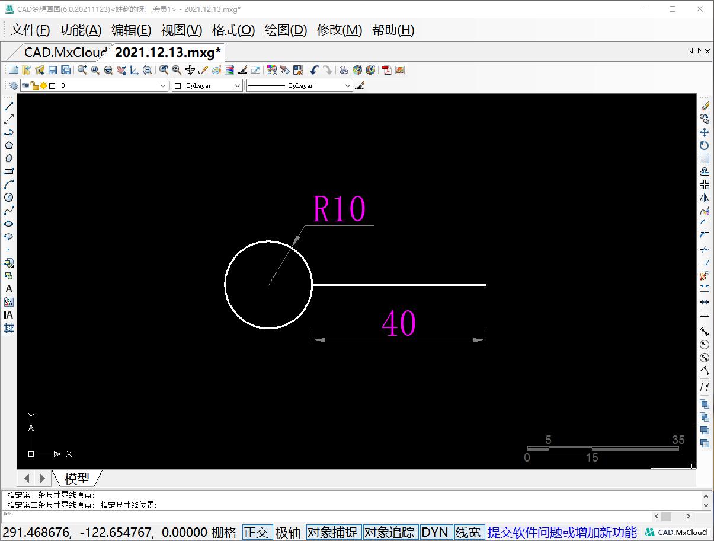Open the 绘图 menu
This screenshot has height=541, width=714.
[x=285, y=30]
